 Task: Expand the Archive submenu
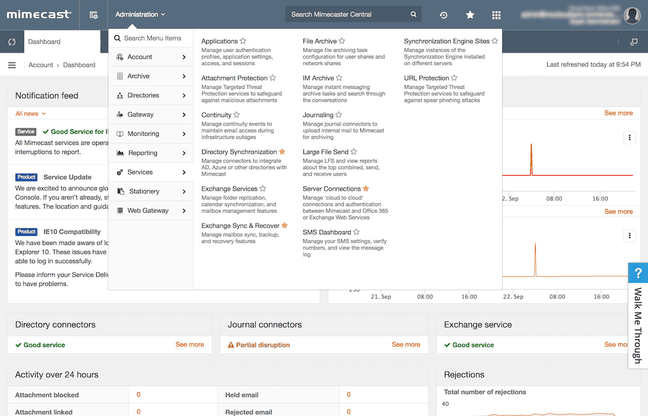coord(151,77)
